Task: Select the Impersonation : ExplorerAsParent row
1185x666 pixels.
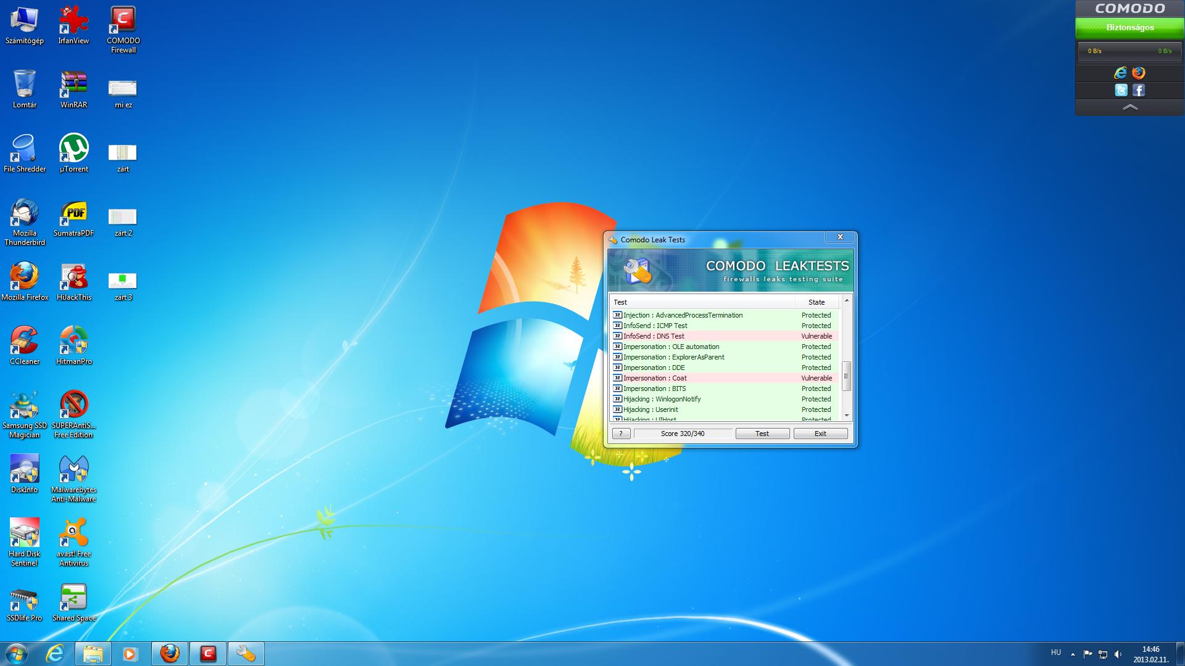Action: coord(725,357)
